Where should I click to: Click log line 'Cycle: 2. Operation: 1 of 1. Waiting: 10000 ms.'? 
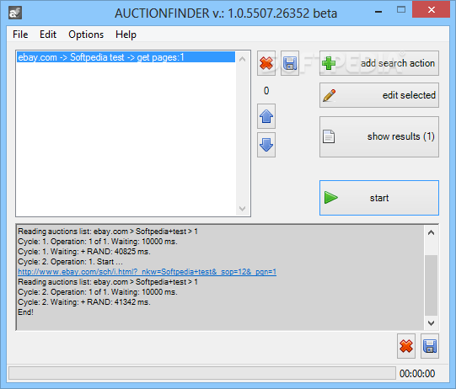(x=98, y=292)
